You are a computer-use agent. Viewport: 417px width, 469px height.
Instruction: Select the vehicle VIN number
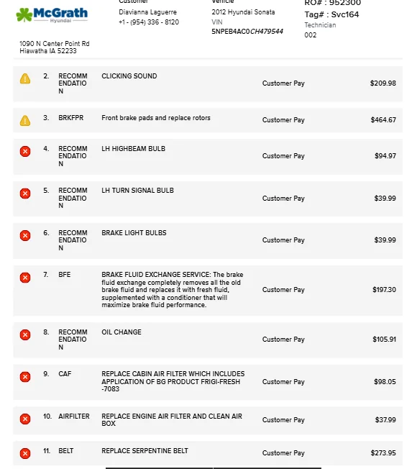pyautogui.click(x=247, y=32)
